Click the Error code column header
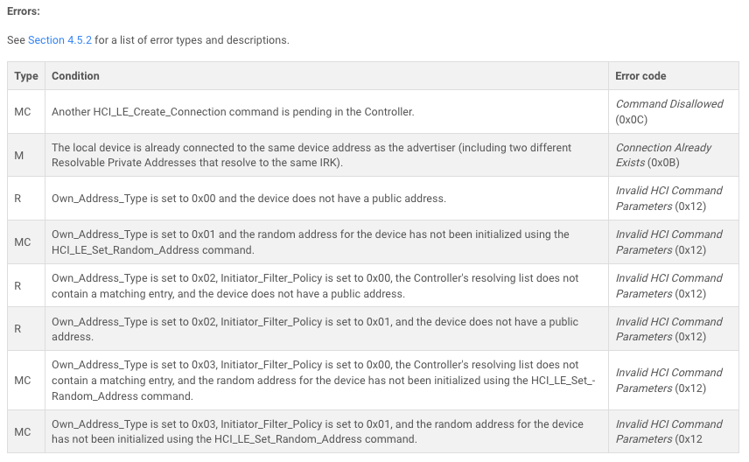The width and height of the screenshot is (749, 462). click(x=640, y=76)
